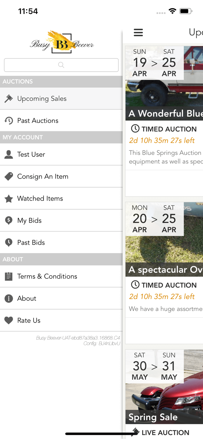The height and width of the screenshot is (439, 203).
Task: Focus the sidebar search field
Action: [61, 65]
